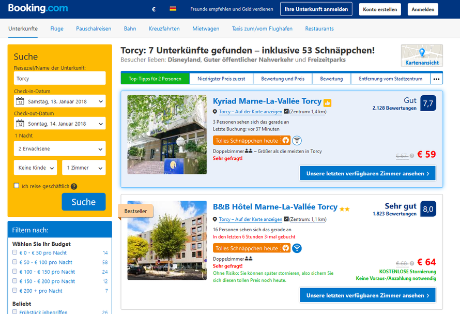
Task: Open the check-in date dropdown Samstag, 13. Januar 2018
Action: pyautogui.click(x=60, y=101)
